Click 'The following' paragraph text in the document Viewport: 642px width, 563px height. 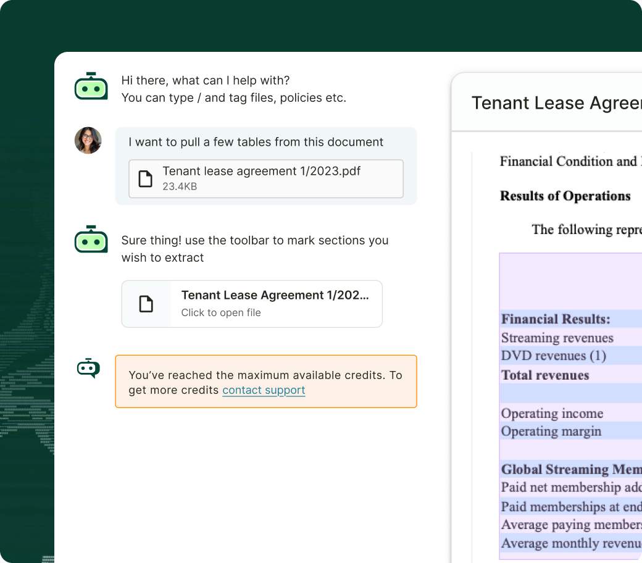(x=586, y=229)
